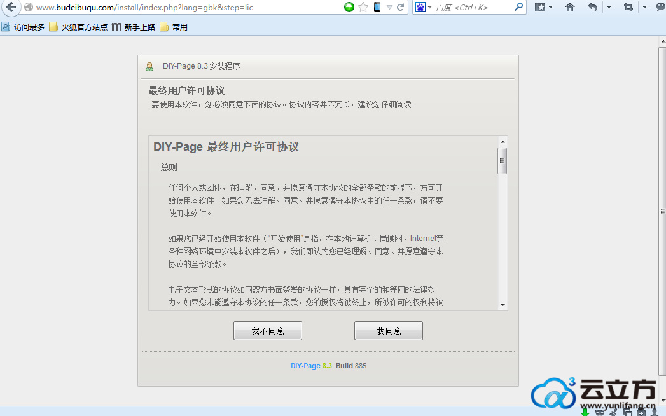666x416 pixels.
Task: Open the 新手上路 bookmark
Action: 134,27
